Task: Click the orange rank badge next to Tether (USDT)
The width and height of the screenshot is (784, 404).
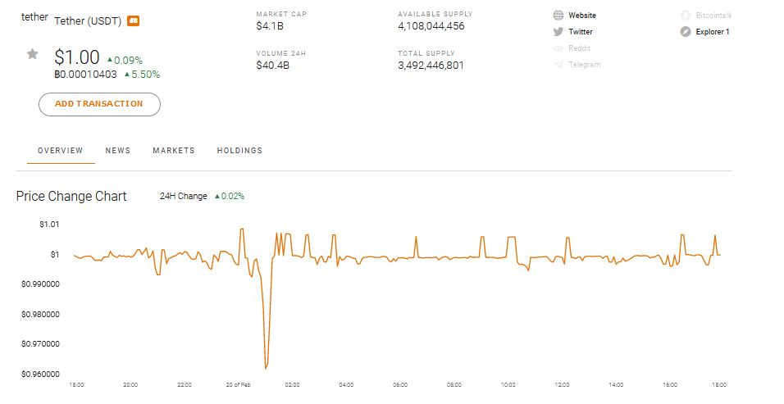Action: [133, 21]
